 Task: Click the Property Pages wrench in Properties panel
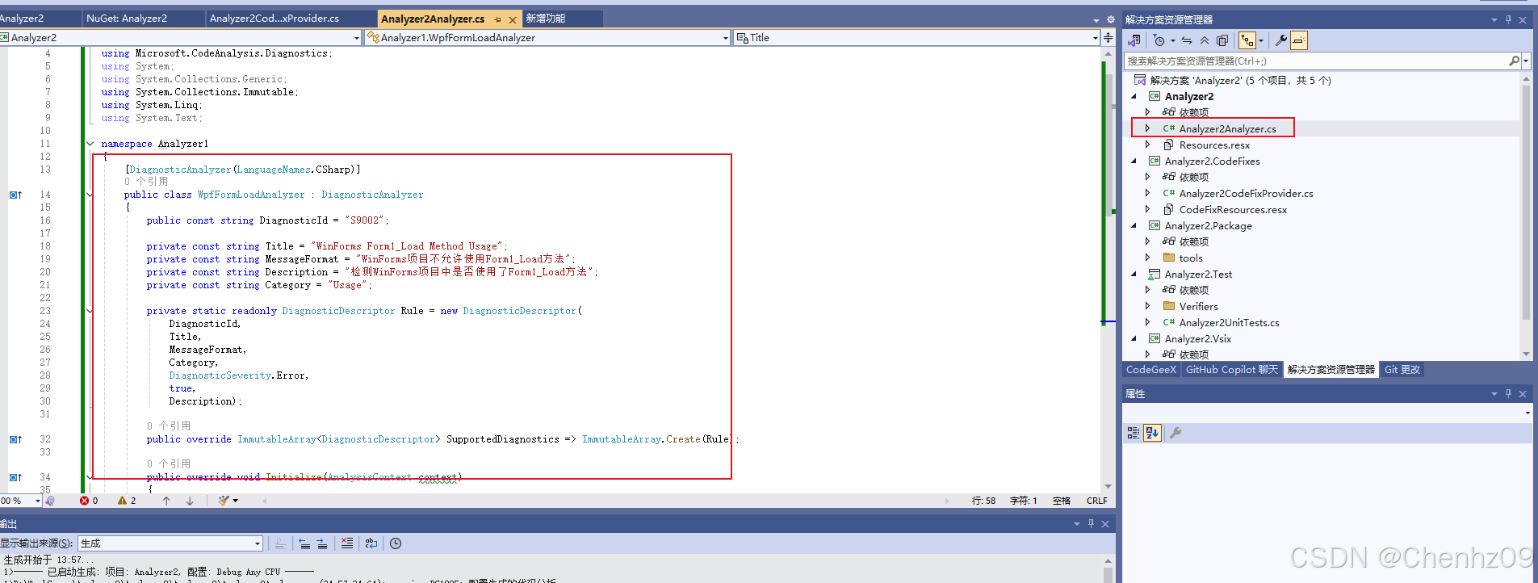tap(1176, 433)
